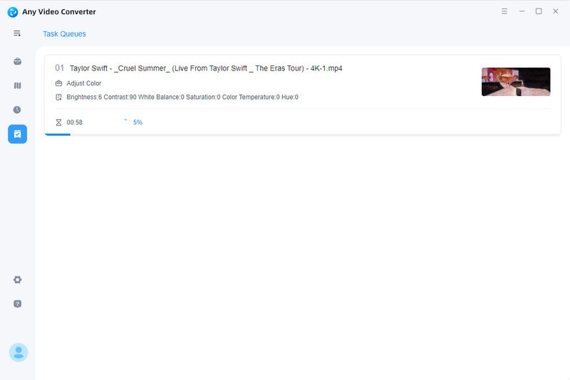570x380 pixels.
Task: Click the Any Video Converter logo icon
Action: [13, 12]
